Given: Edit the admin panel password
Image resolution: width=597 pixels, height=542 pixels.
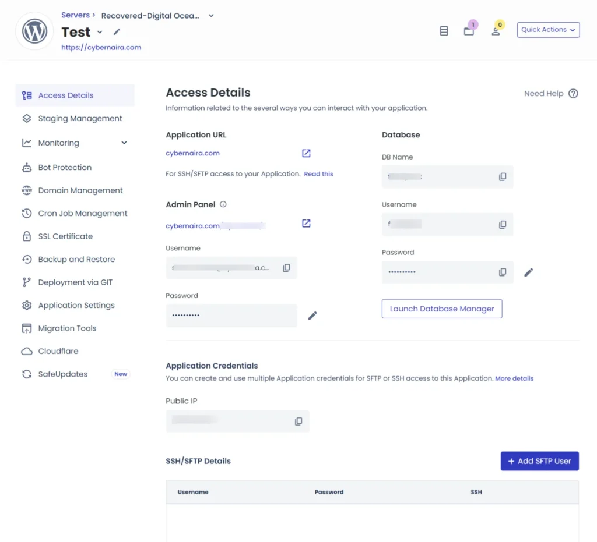Looking at the screenshot, I should click(312, 315).
